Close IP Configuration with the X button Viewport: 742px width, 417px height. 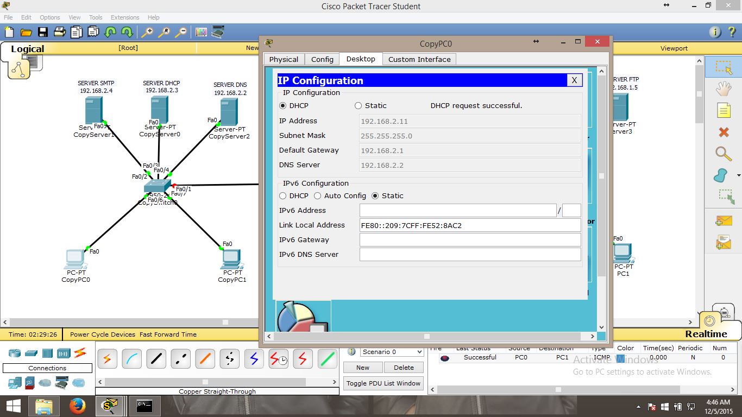(574, 80)
